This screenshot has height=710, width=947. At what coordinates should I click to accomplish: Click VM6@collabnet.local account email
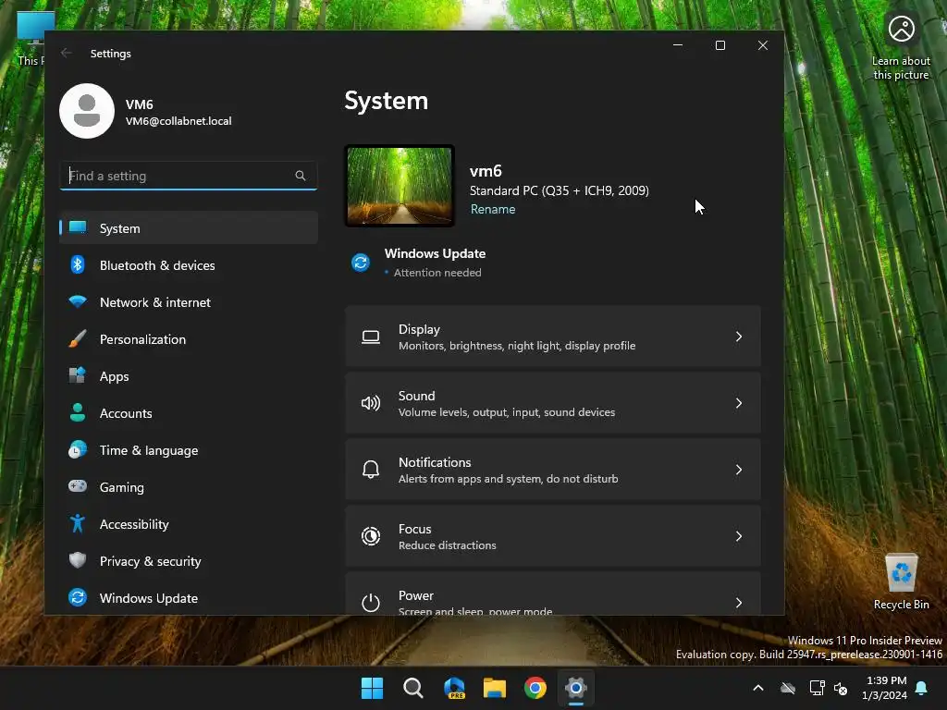(178, 121)
